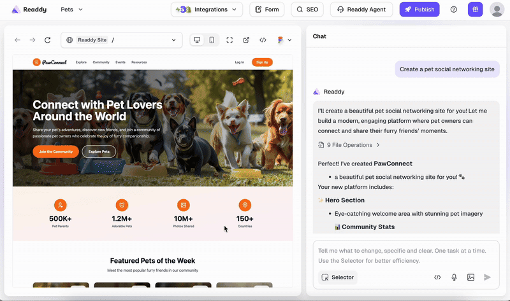The height and width of the screenshot is (301, 510).
Task: Expand the Integrations dropdown
Action: 207,10
